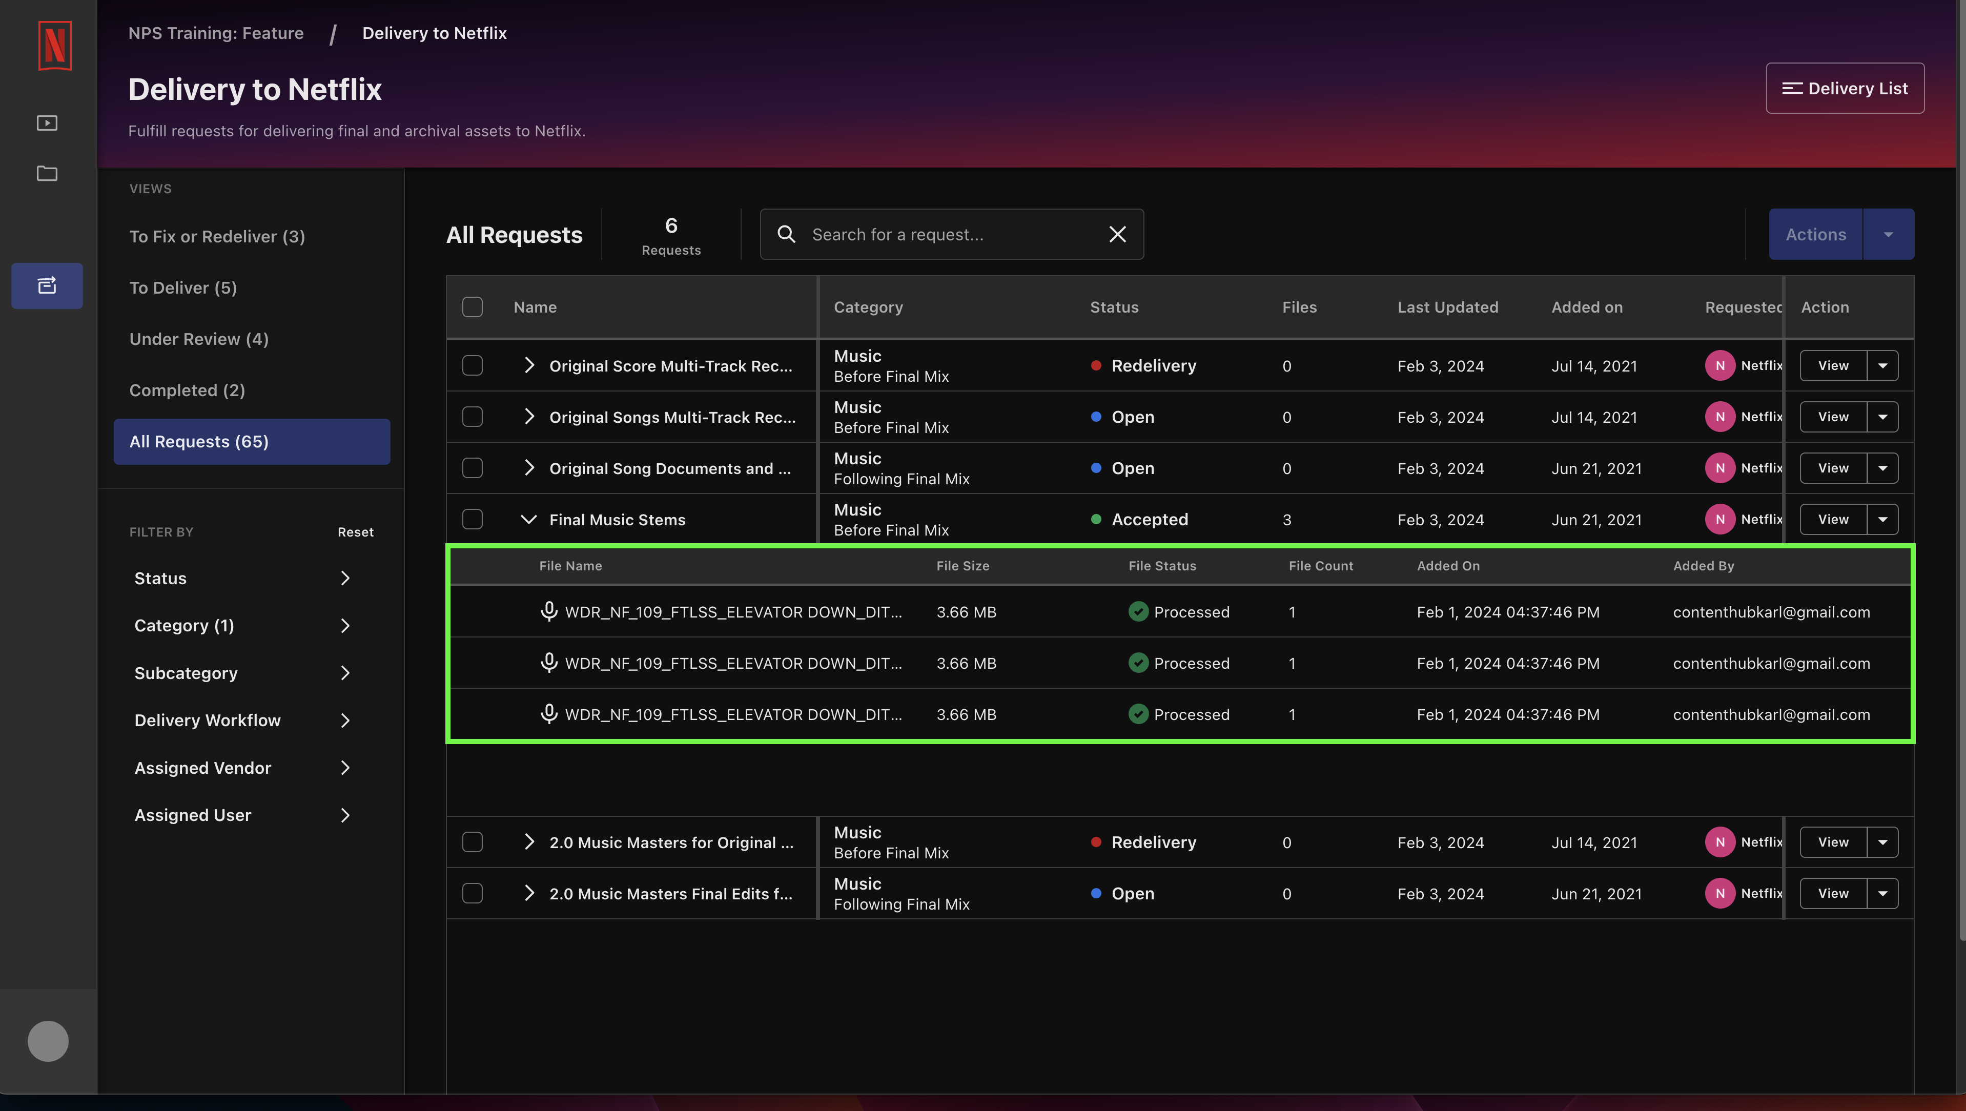This screenshot has height=1111, width=1966.
Task: Click the Name column header
Action: 535,307
